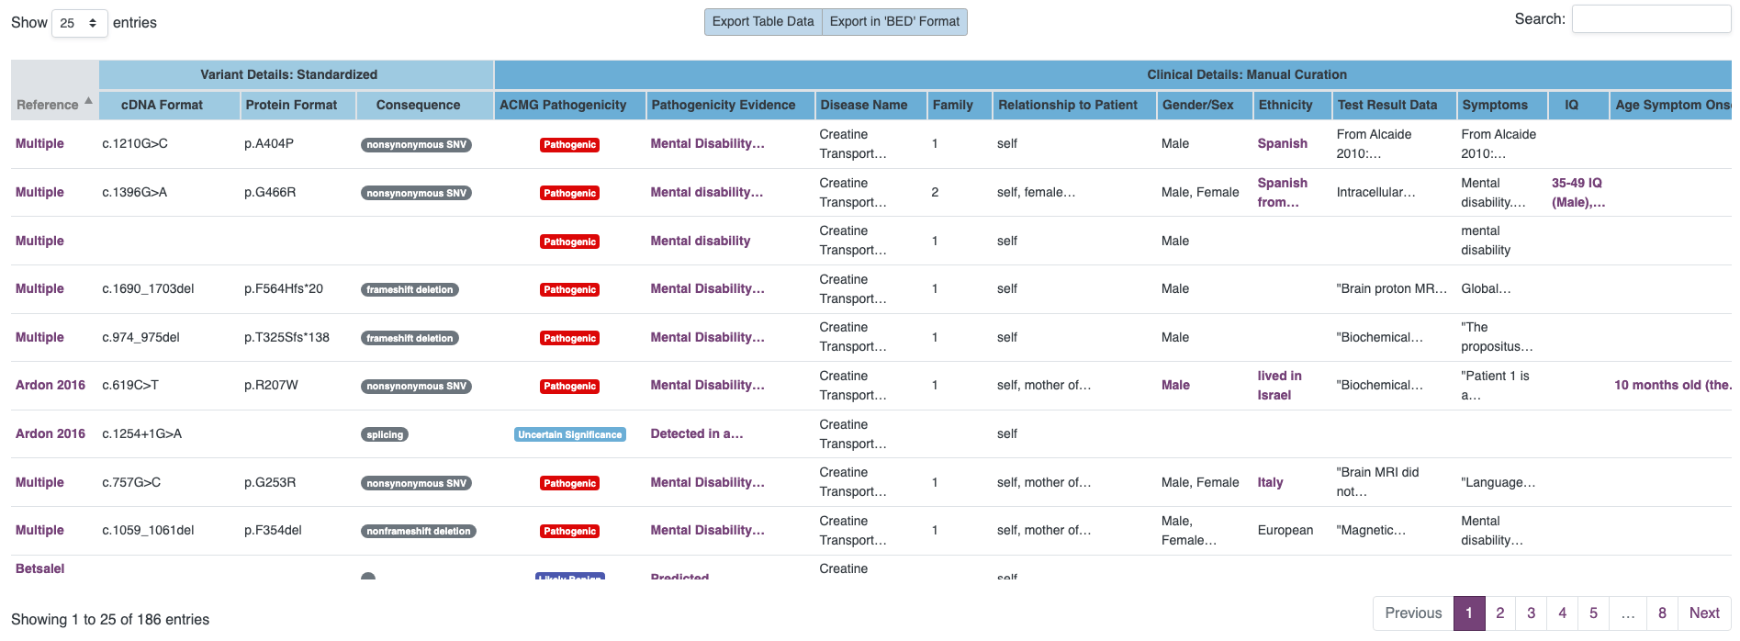Open Betsalel reference link
1740x641 pixels.
[39, 568]
